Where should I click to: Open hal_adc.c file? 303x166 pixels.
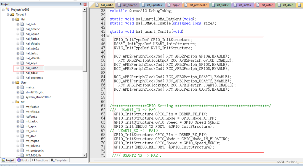coord(31,73)
